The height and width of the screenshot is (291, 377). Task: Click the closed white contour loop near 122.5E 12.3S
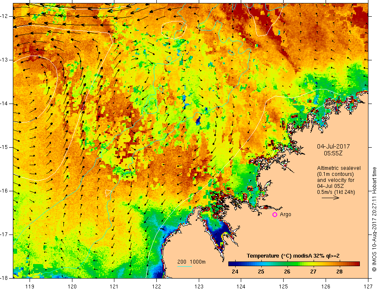tap(174, 30)
